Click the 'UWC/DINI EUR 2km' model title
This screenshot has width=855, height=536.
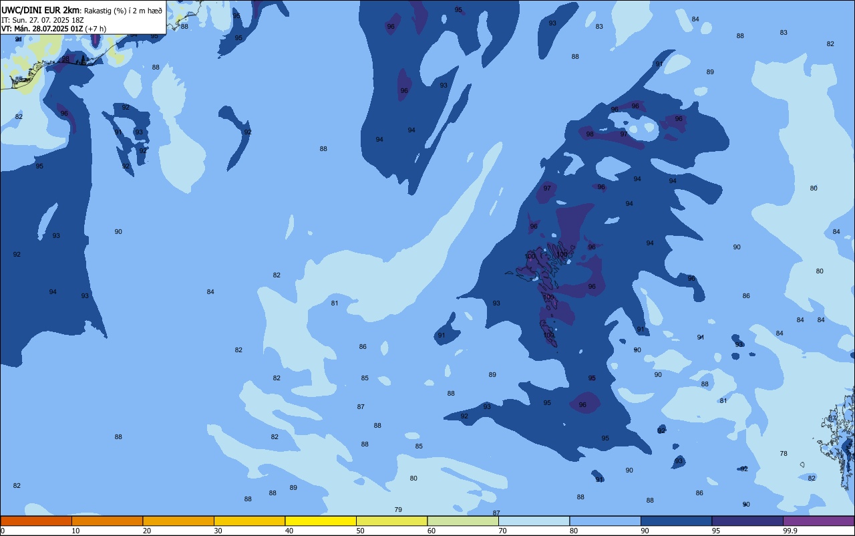[x=40, y=10]
